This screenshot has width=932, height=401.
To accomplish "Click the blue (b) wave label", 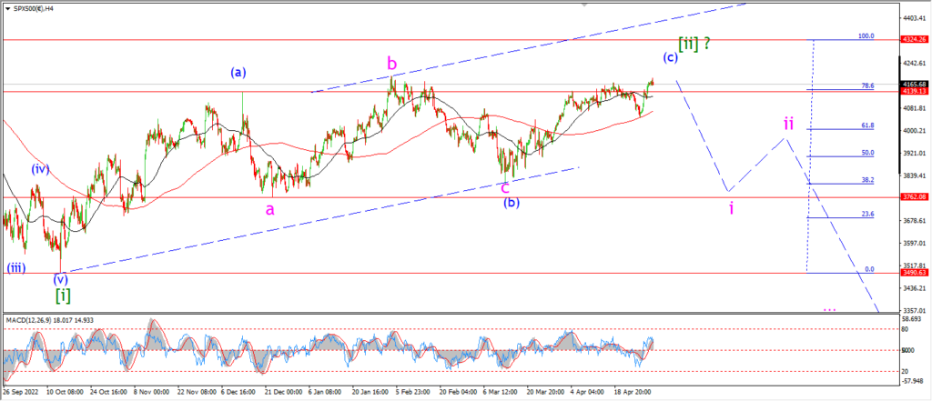I will pyautogui.click(x=512, y=202).
